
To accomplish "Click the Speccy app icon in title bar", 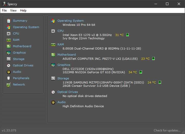I will click(4, 4).
